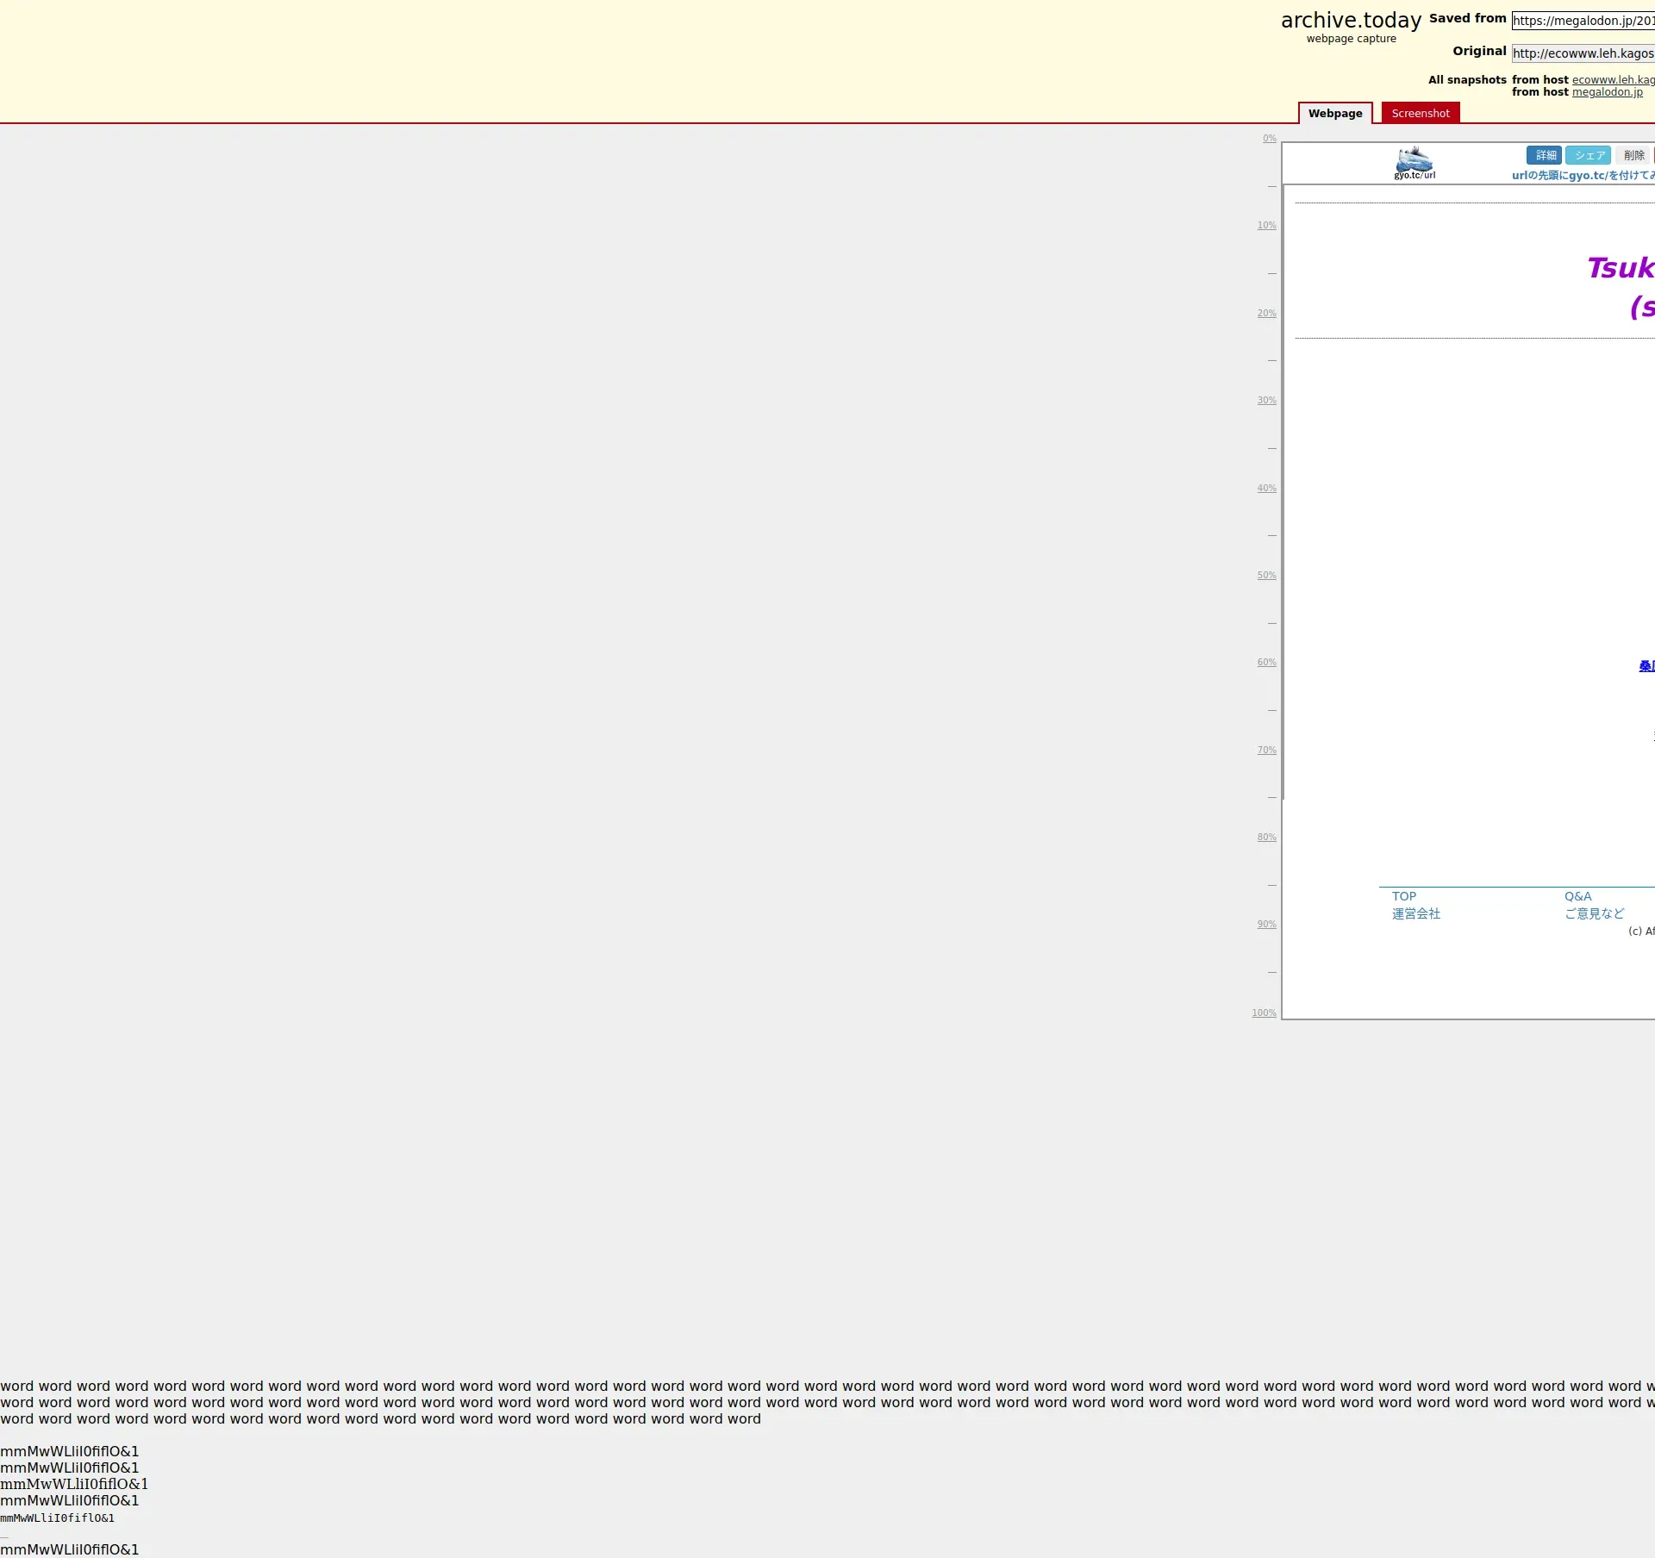The image size is (1655, 1558).
Task: Select the Webpage tab
Action: click(x=1334, y=114)
